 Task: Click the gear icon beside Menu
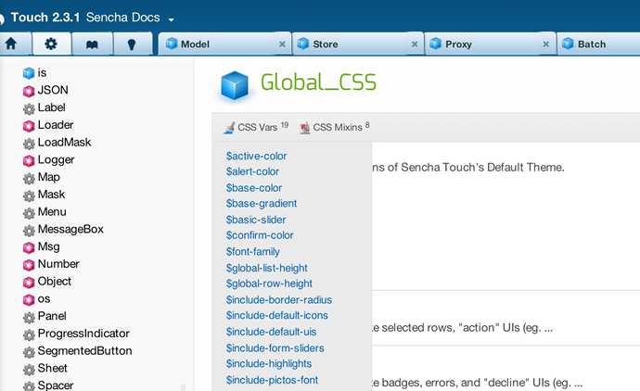pos(29,213)
